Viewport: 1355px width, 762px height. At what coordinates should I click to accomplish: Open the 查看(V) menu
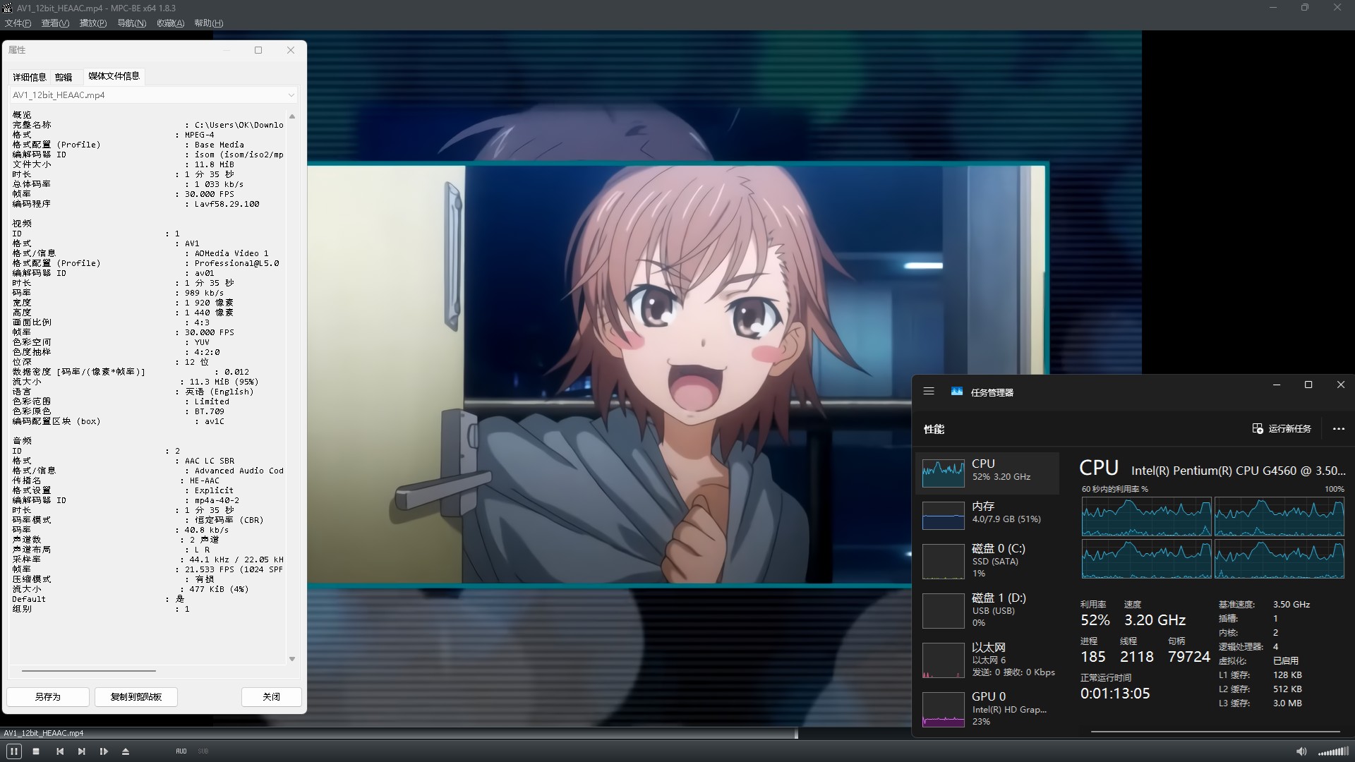click(55, 23)
